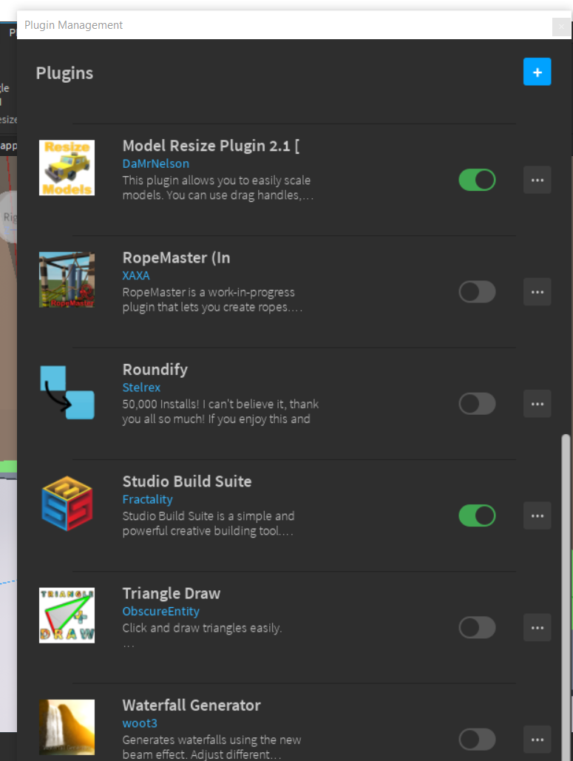Image resolution: width=573 pixels, height=761 pixels.
Task: Click the Triangle Draw plugin icon
Action: tap(67, 615)
